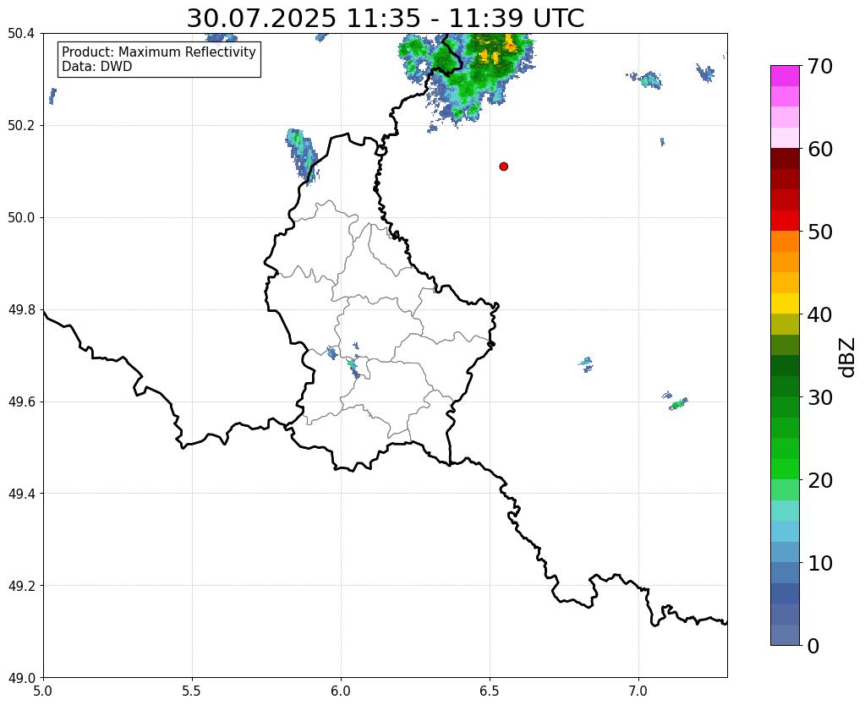The image size is (865, 705).
Task: Click the yellow colorbar segment above 40
Action: [x=785, y=303]
